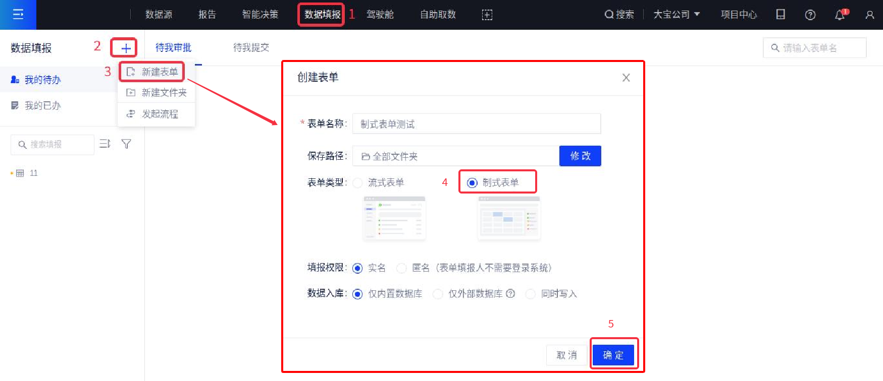This screenshot has height=381, width=883.
Task: Expand the tree item named 11
Action: (x=33, y=173)
